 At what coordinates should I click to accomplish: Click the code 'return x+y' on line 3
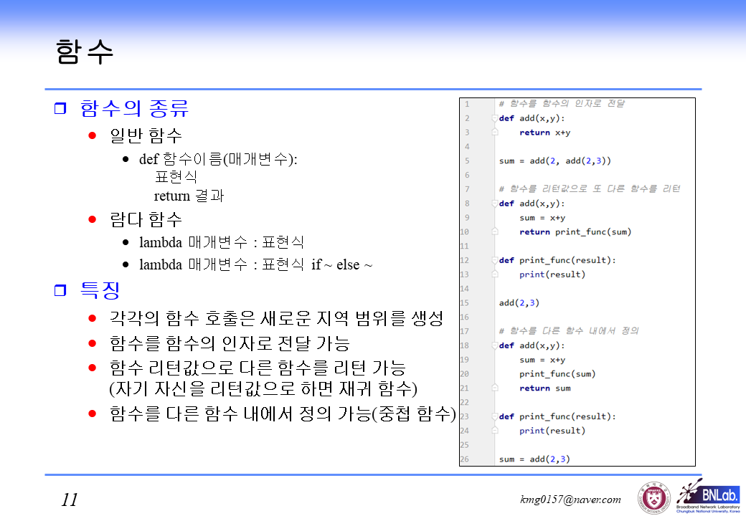pyautogui.click(x=544, y=133)
